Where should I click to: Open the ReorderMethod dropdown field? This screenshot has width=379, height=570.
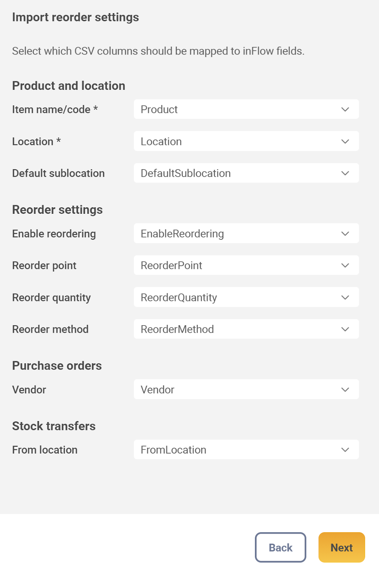(246, 329)
